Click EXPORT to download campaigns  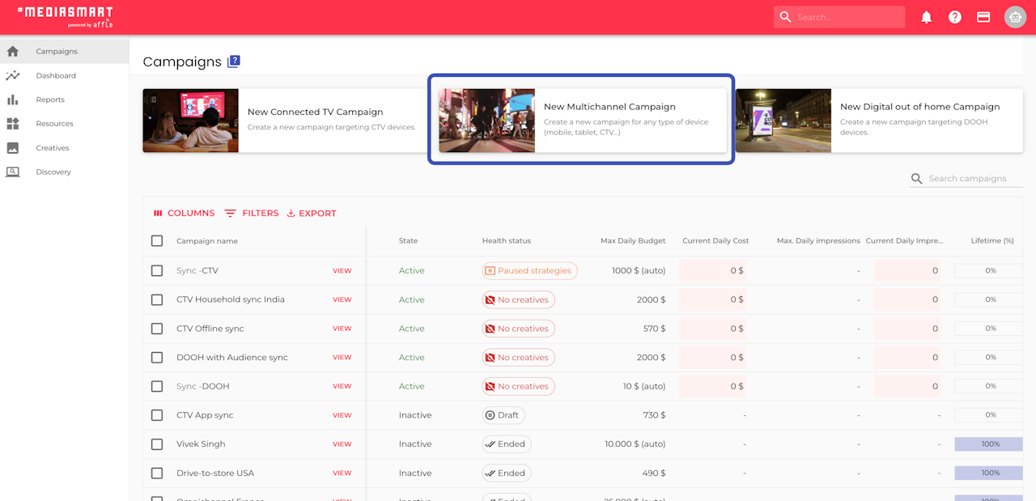(x=312, y=213)
